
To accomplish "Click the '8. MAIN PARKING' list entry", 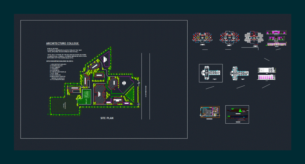I will (55, 75).
